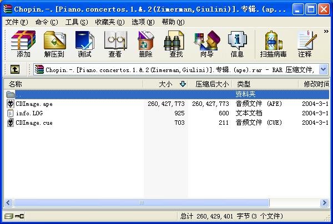Sort by 压缩后大小 column header
This screenshot has width=333, height=224.
pyautogui.click(x=210, y=84)
